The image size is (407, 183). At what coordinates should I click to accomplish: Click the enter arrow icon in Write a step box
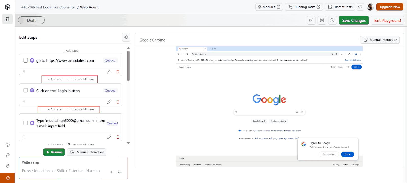(x=120, y=172)
